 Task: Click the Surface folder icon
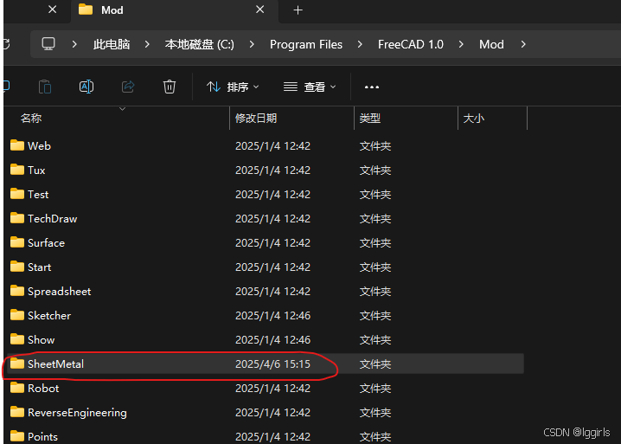point(17,242)
